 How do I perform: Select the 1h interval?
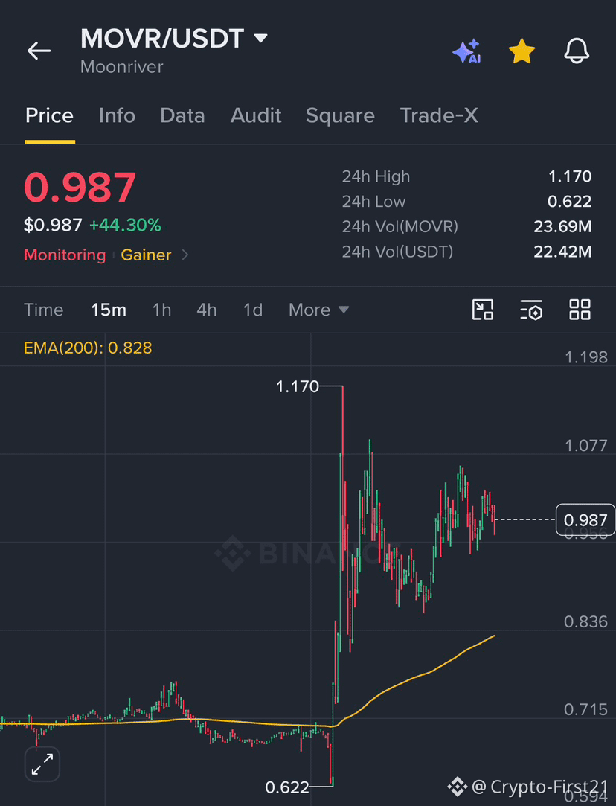[x=162, y=310]
